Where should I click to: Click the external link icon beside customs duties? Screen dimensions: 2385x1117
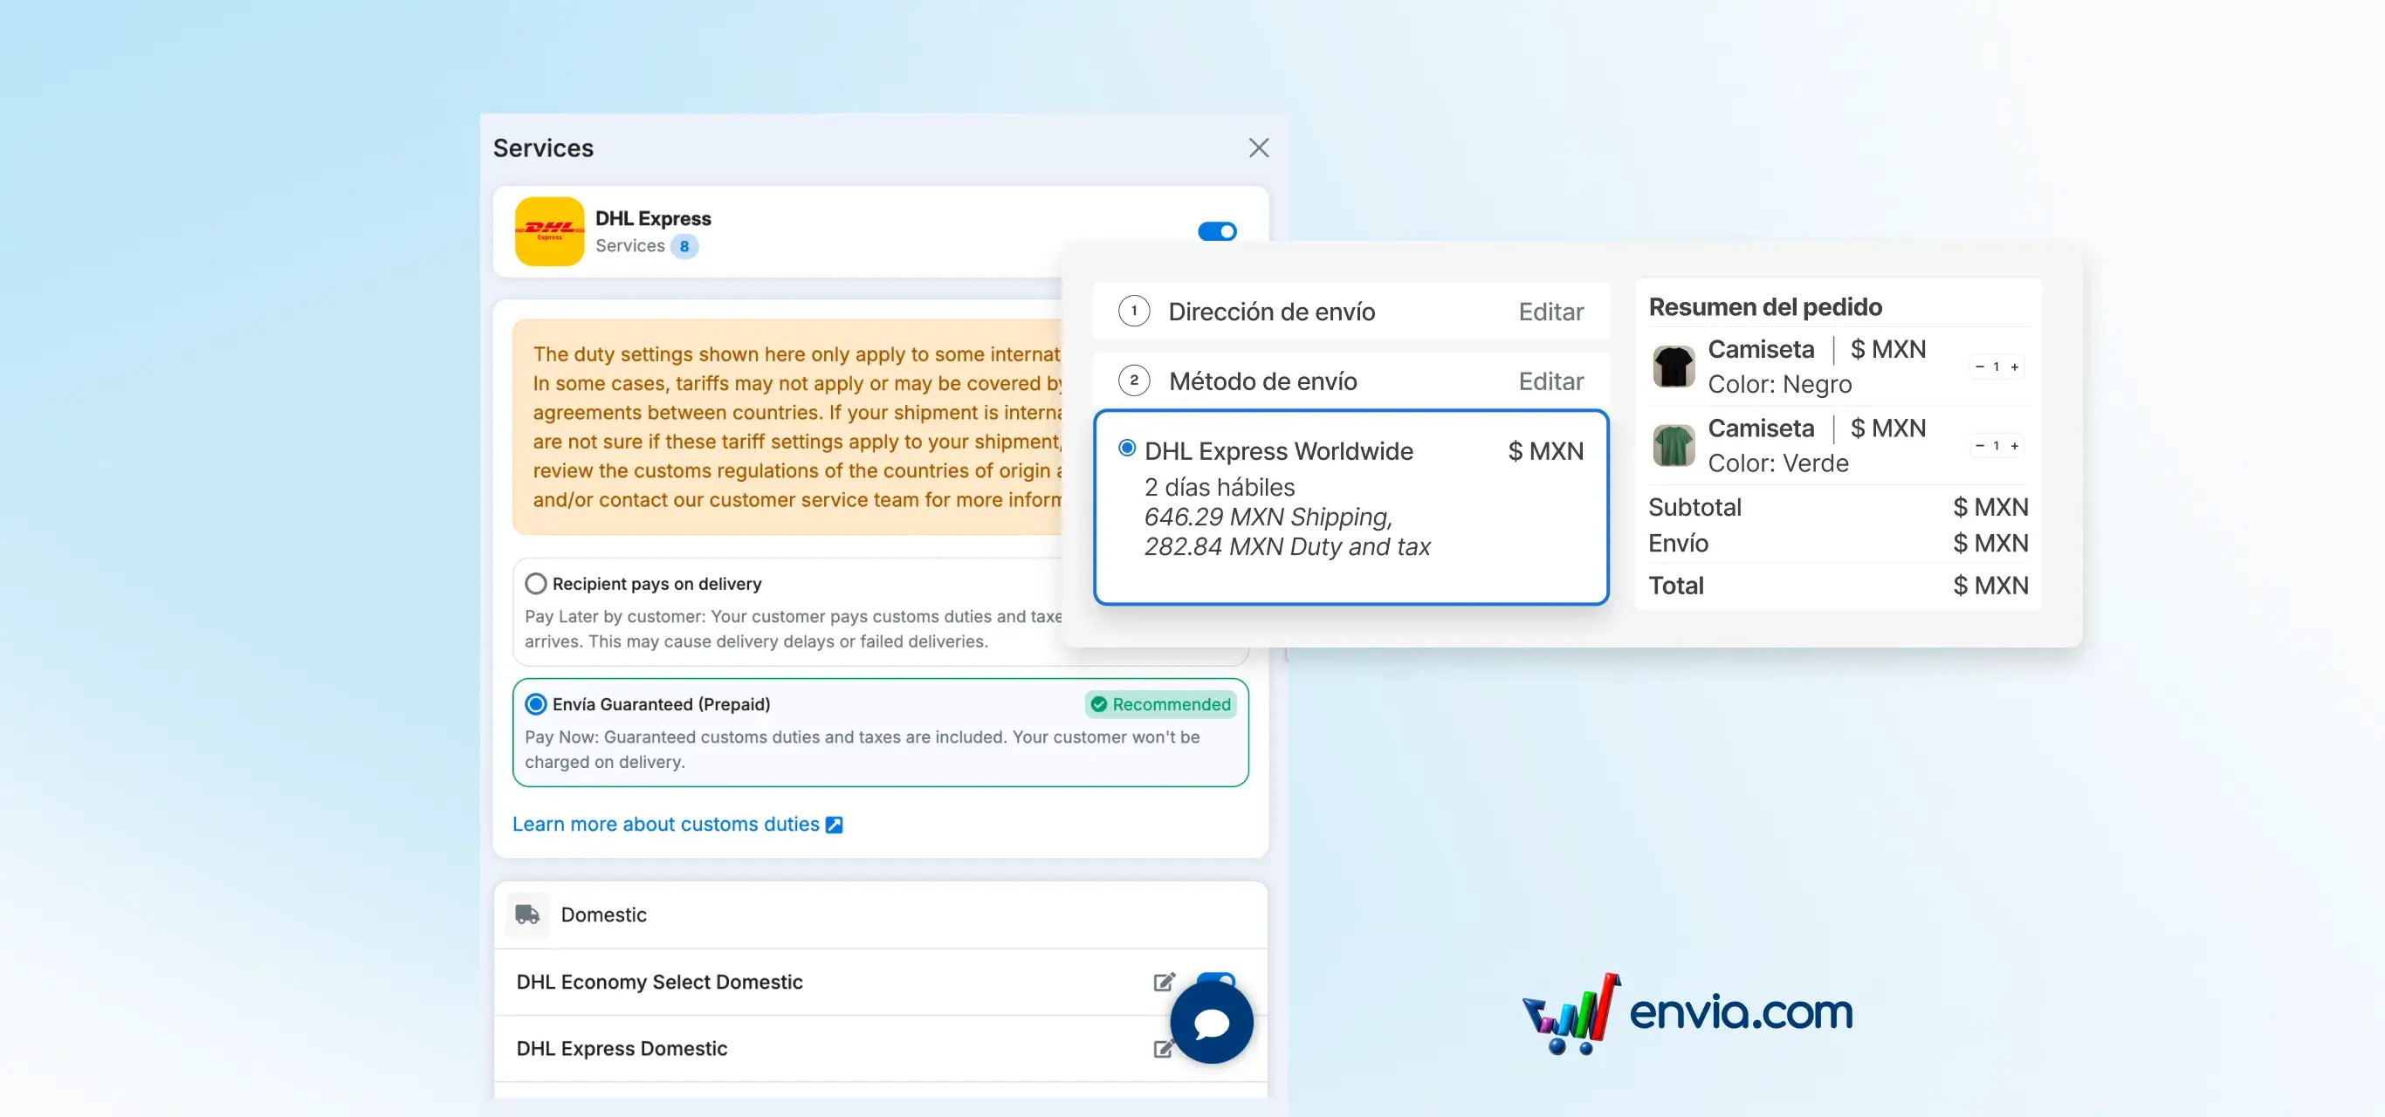[835, 825]
